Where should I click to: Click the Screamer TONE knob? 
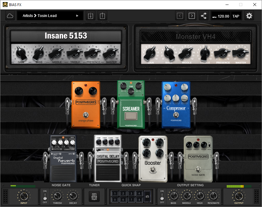(131, 91)
